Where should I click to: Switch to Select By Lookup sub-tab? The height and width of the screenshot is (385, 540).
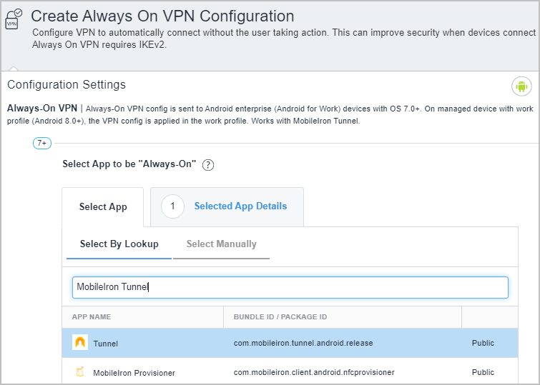(x=119, y=244)
